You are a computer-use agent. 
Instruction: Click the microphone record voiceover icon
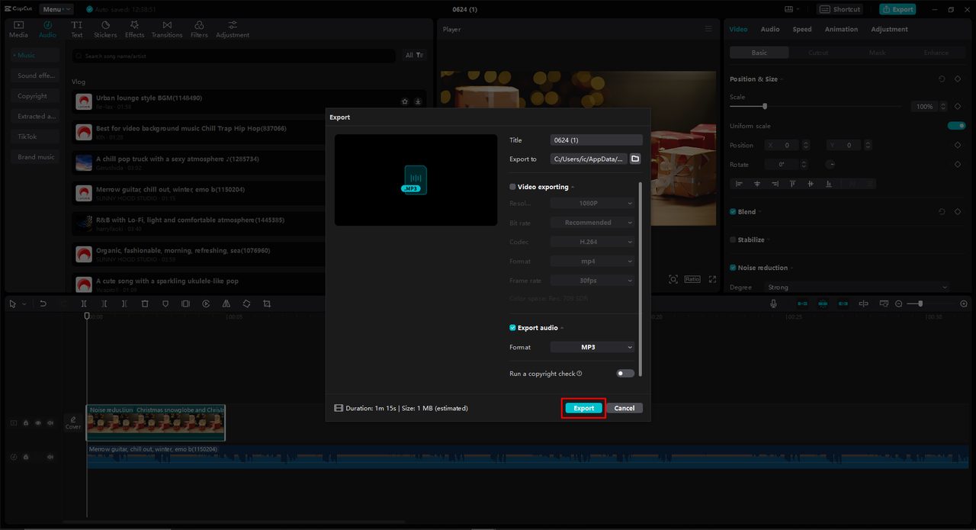pyautogui.click(x=774, y=304)
